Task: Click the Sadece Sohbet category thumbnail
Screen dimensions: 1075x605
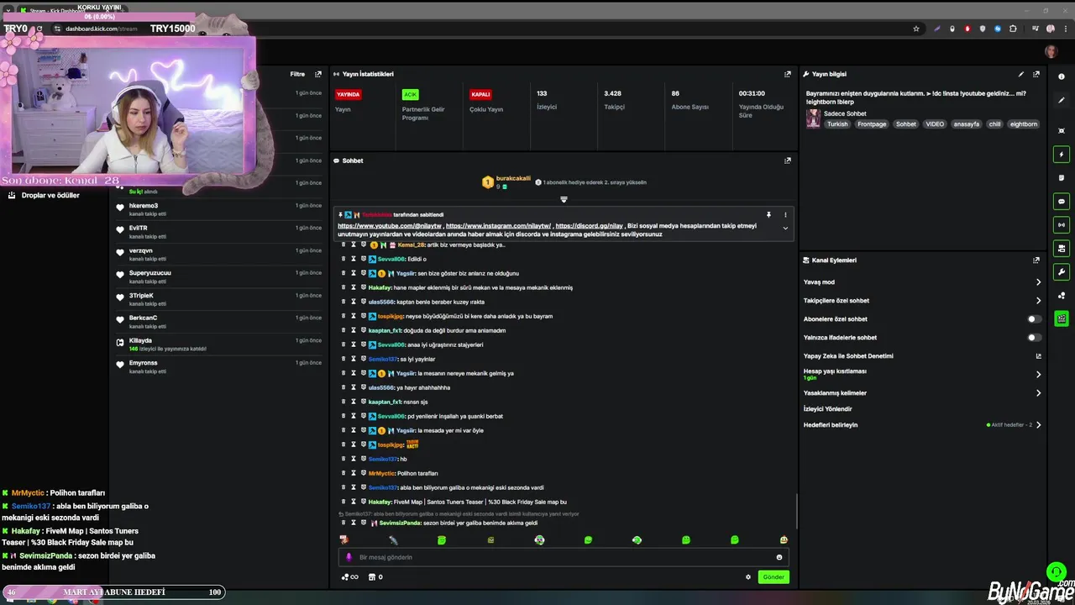Action: (813, 118)
